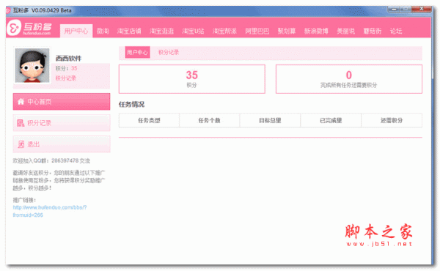Select the 用户中心 sub-tab in content area
This screenshot has height=271, width=440.
pyautogui.click(x=137, y=52)
